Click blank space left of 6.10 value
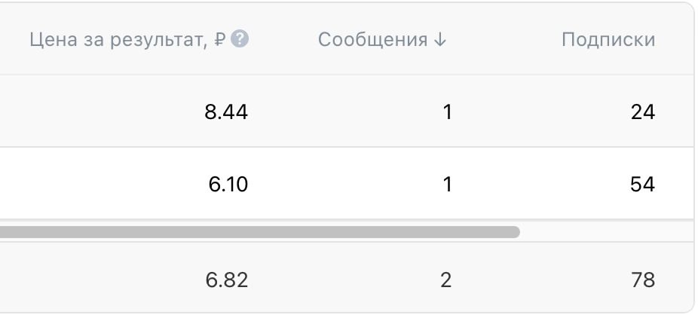 pyautogui.click(x=90, y=185)
